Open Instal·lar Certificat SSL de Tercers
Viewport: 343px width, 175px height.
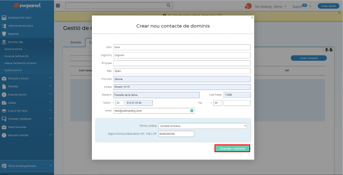tap(20, 63)
